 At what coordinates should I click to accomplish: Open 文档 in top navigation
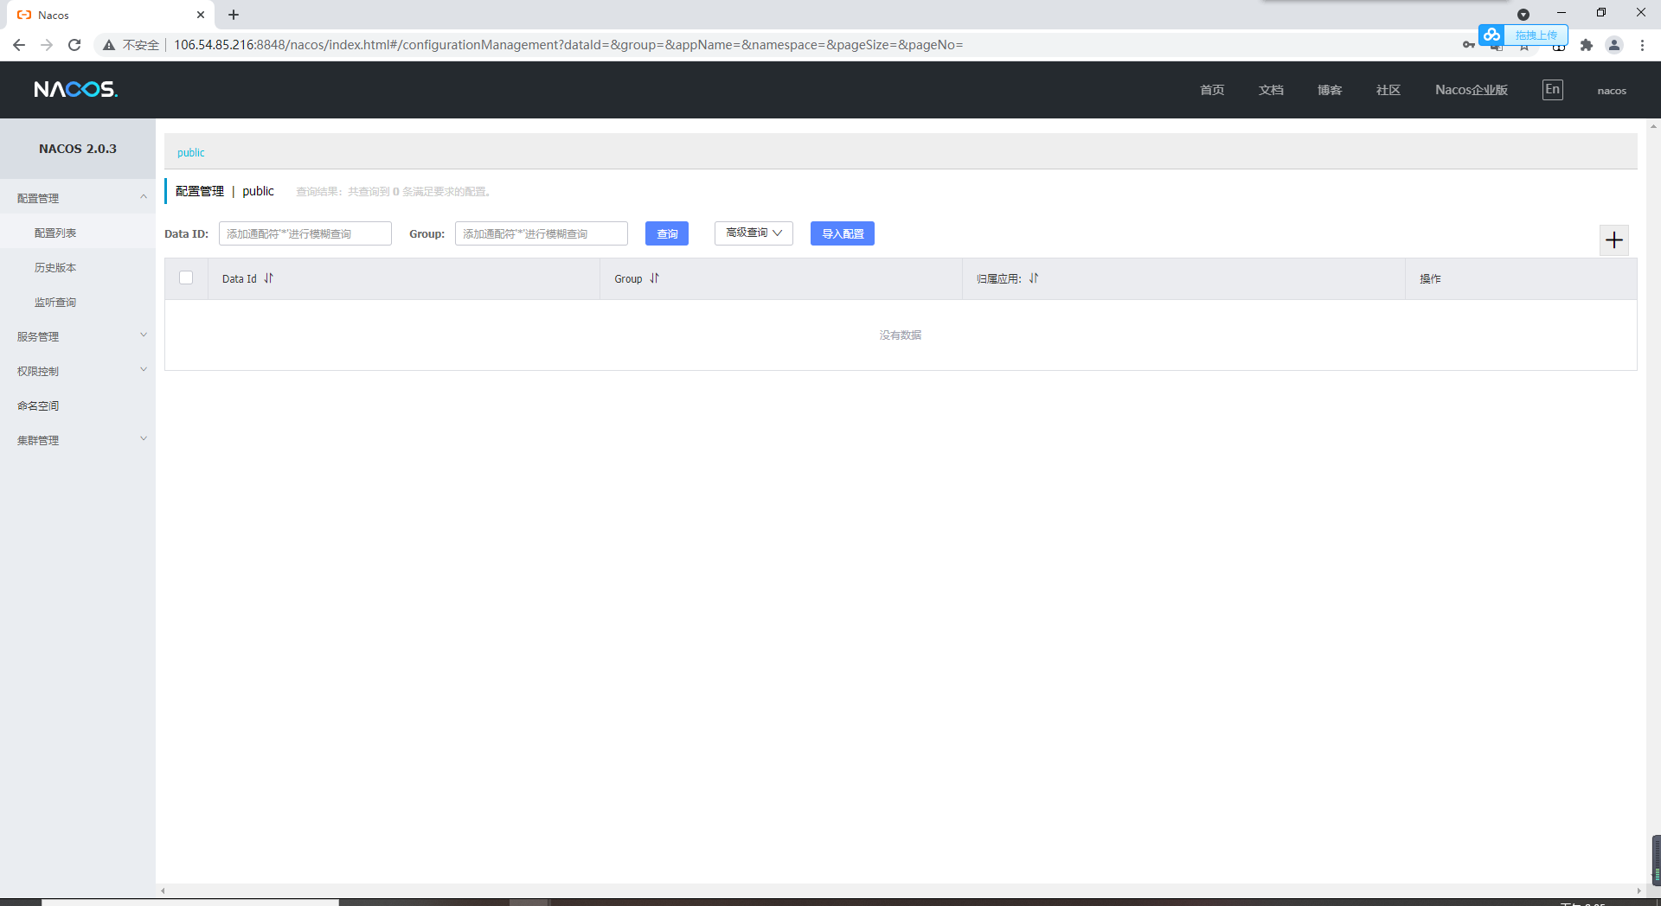pyautogui.click(x=1271, y=90)
